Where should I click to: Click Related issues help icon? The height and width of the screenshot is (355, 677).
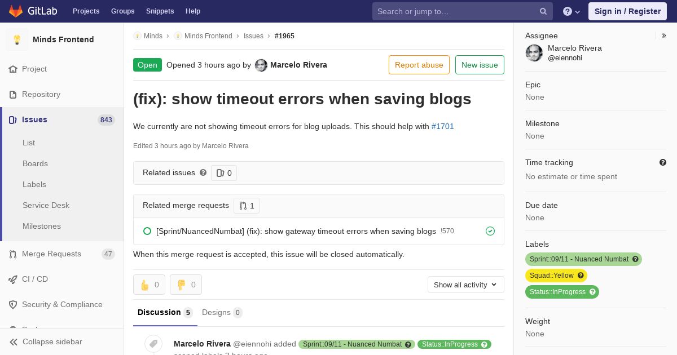[x=203, y=172]
